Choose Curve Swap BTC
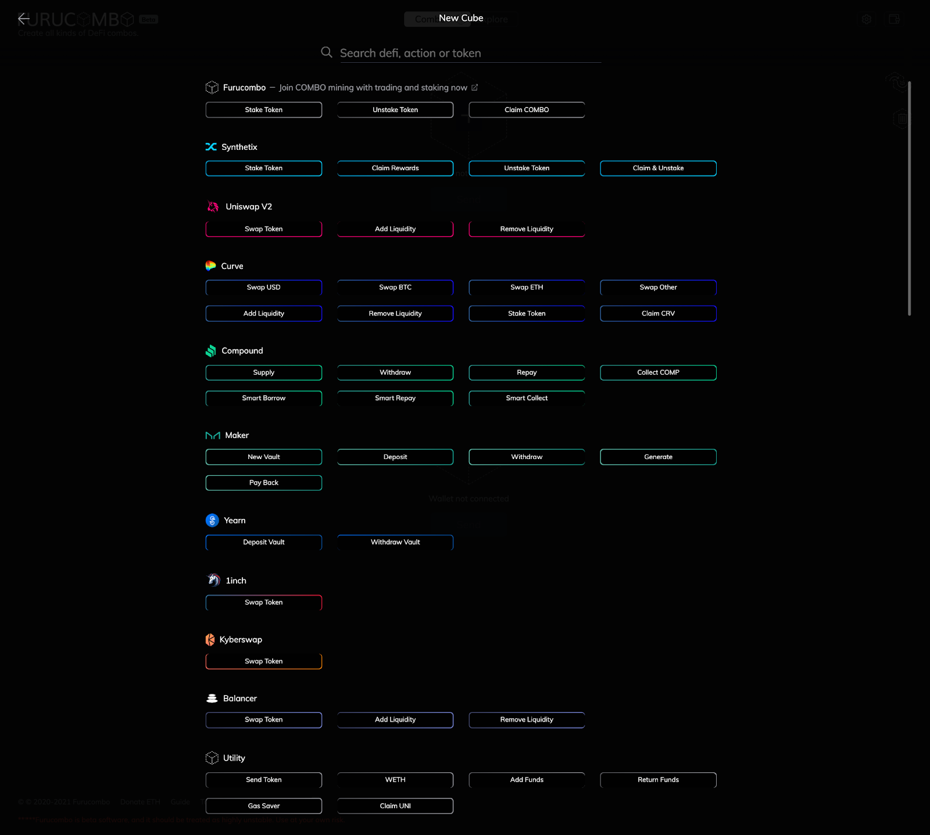This screenshot has height=835, width=930. [x=395, y=288]
